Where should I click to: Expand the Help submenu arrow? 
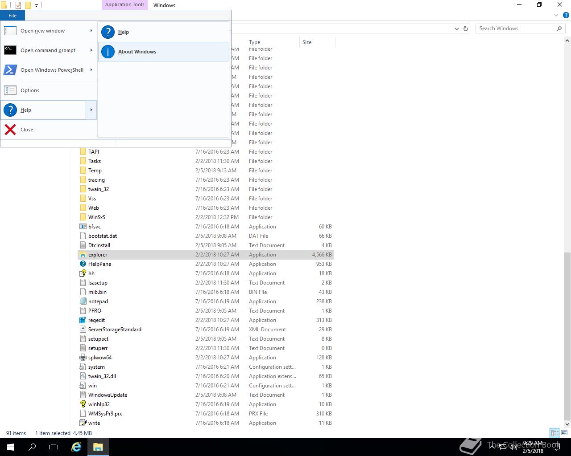pos(91,110)
